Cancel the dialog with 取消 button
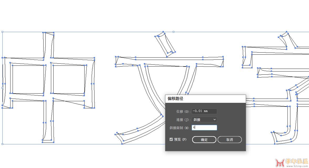The height and width of the screenshot is (168, 309). point(229,140)
